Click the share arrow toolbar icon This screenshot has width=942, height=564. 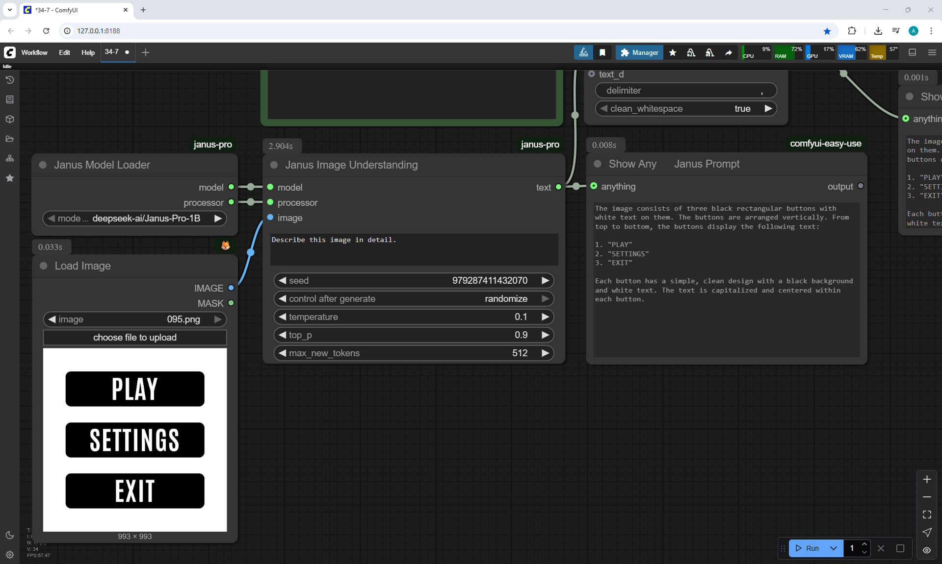[729, 52]
